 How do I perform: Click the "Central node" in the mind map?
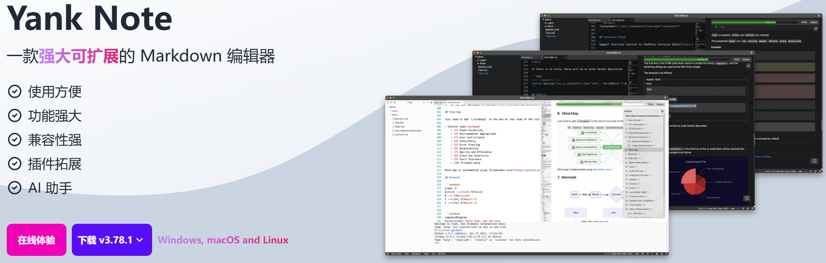click(x=612, y=147)
